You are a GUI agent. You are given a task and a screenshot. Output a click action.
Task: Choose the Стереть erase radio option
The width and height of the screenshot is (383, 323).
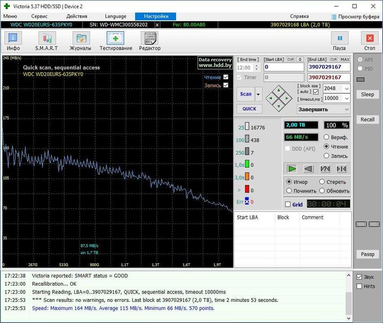point(323,182)
